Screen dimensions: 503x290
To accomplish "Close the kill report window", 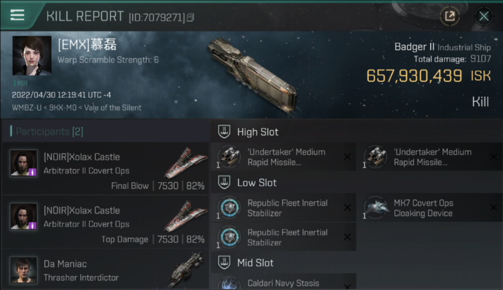I will tap(484, 16).
